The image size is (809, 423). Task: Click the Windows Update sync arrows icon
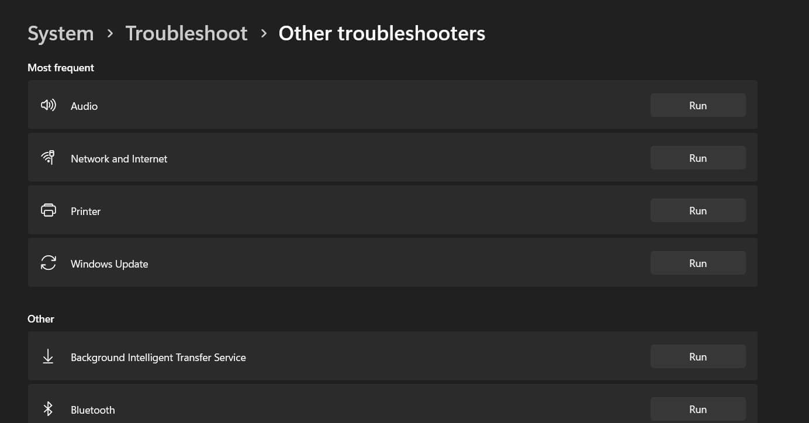coord(49,263)
